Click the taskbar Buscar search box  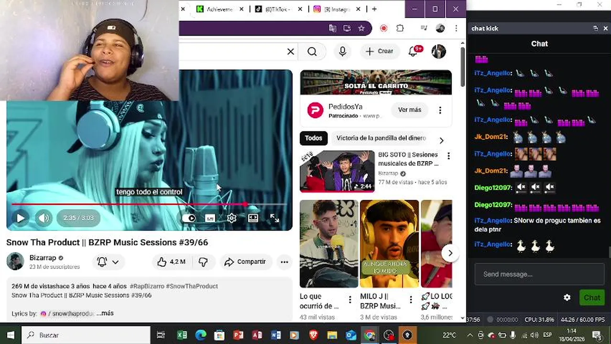click(x=86, y=335)
